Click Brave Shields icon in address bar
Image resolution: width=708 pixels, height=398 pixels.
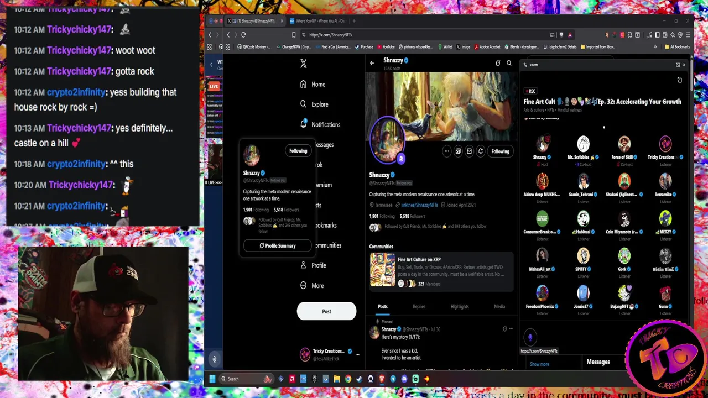561,35
